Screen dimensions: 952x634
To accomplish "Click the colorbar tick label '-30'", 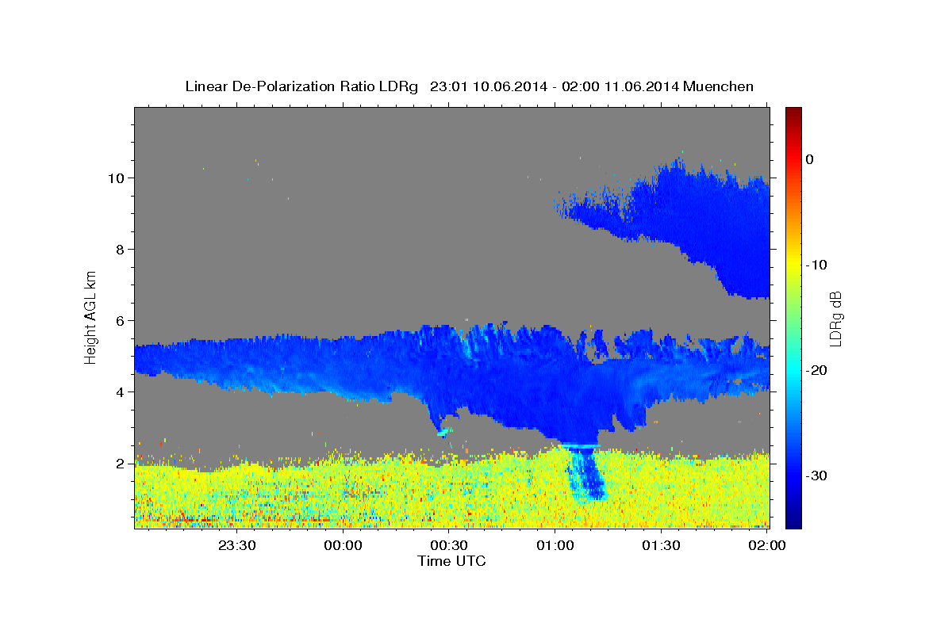I will [817, 475].
